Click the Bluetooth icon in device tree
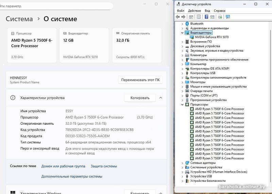 [187, 24]
